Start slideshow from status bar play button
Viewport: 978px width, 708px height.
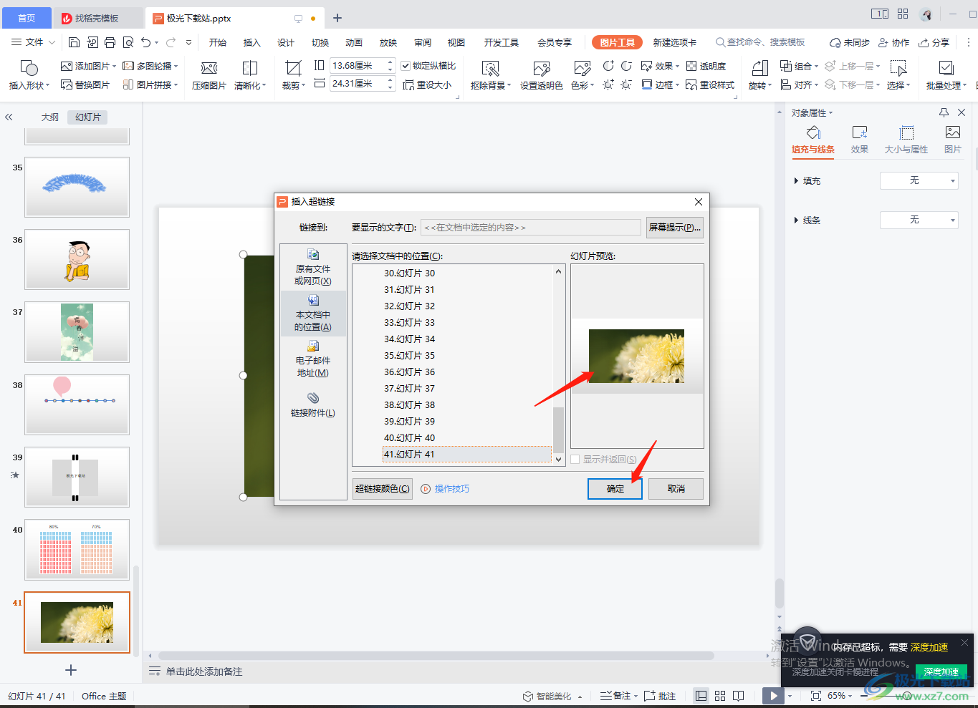pyautogui.click(x=772, y=696)
